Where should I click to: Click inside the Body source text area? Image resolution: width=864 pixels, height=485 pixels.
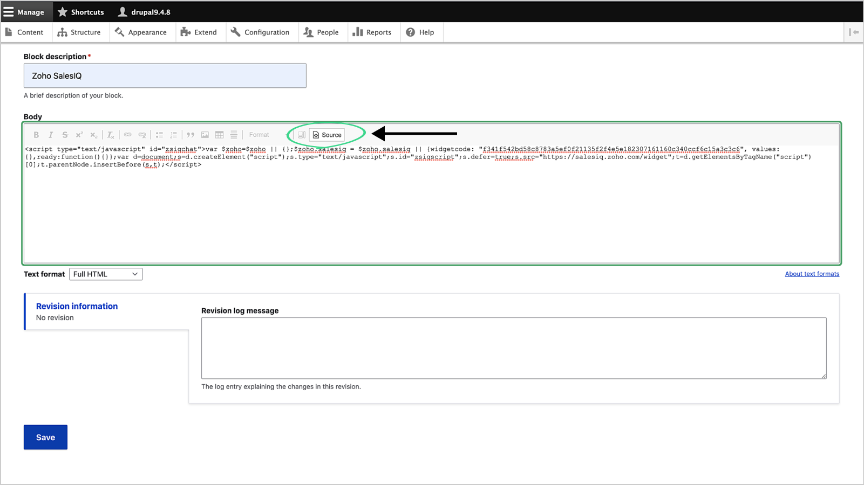click(432, 204)
